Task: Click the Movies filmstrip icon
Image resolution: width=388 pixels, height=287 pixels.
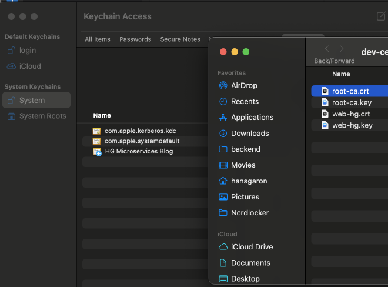Action: click(x=223, y=165)
